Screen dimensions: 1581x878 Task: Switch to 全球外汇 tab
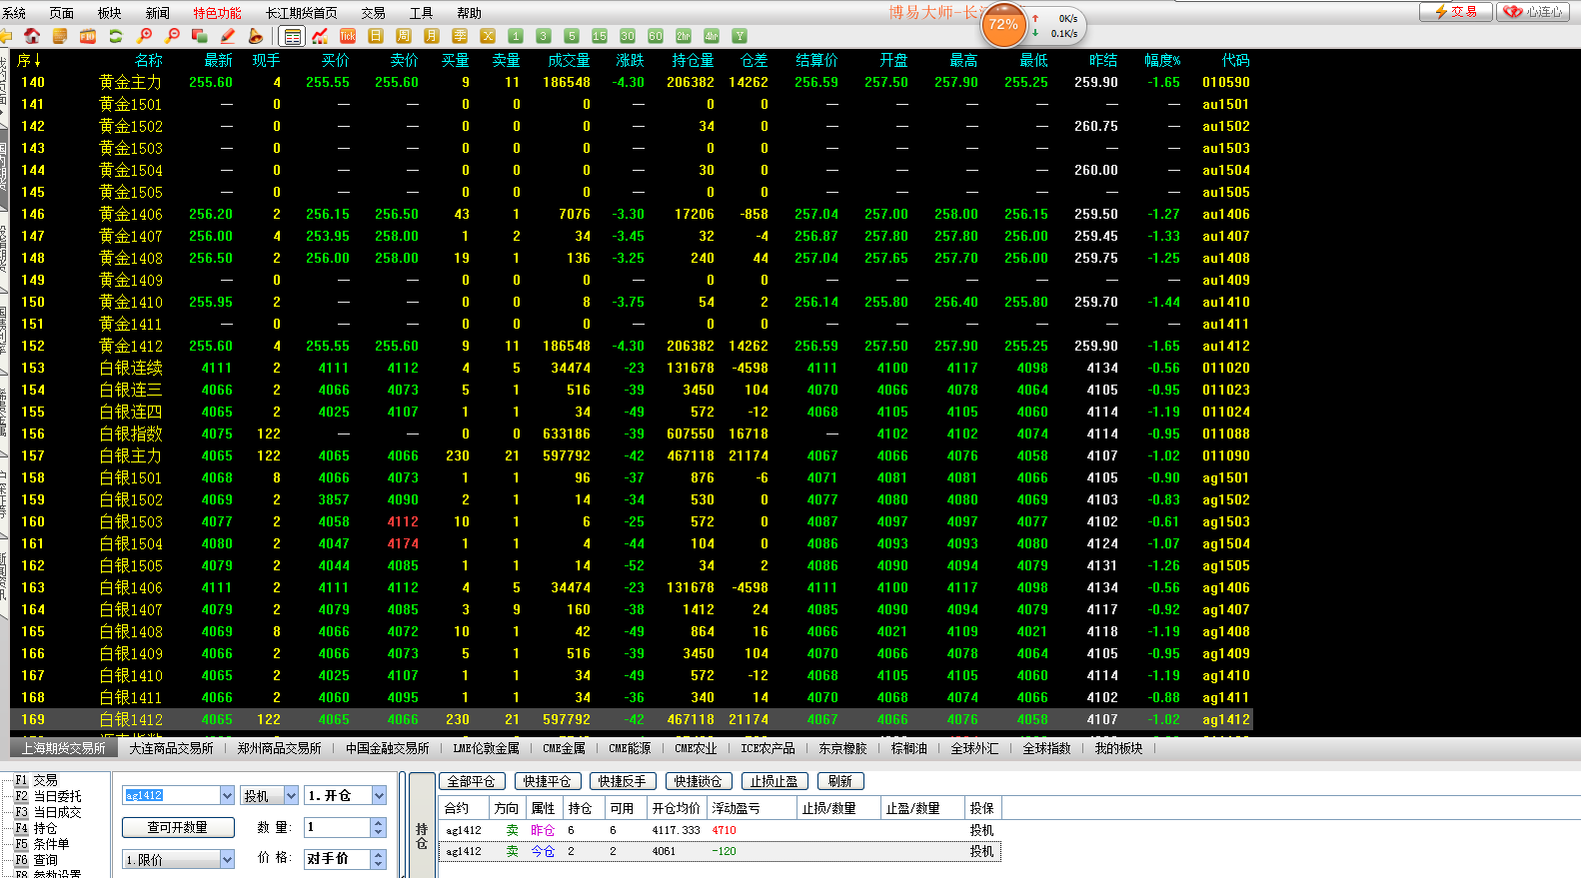[974, 748]
